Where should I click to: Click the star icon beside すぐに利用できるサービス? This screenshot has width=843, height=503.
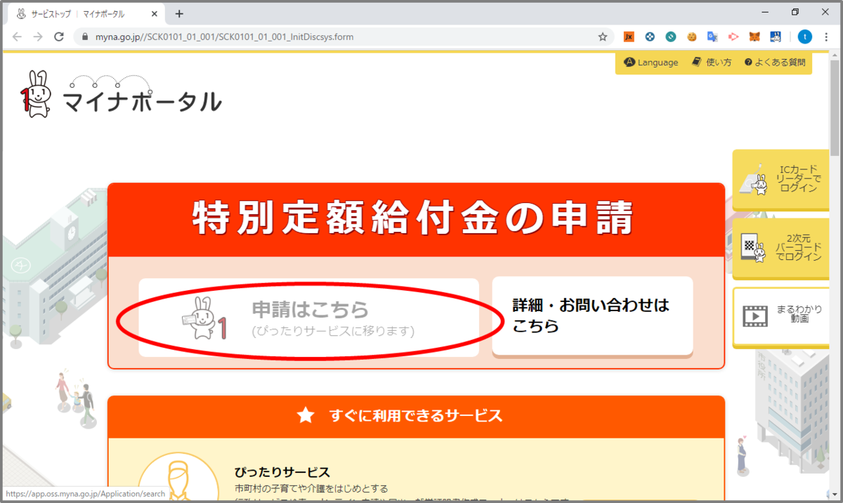[x=306, y=416]
